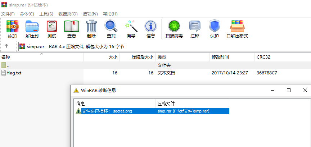Click the address bar path field
The image size is (311, 147).
point(164,47)
